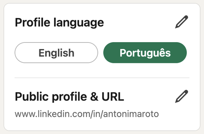This screenshot has height=134, width=204.
Task: Tap the lower edit pencil above the URL
Action: pyautogui.click(x=182, y=96)
